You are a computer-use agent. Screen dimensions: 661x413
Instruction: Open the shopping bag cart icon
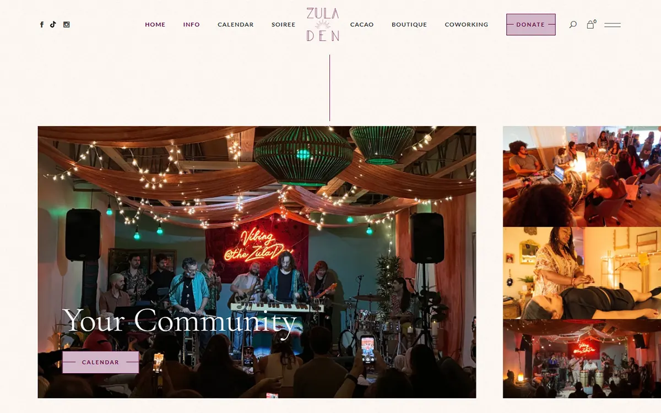[x=591, y=24]
